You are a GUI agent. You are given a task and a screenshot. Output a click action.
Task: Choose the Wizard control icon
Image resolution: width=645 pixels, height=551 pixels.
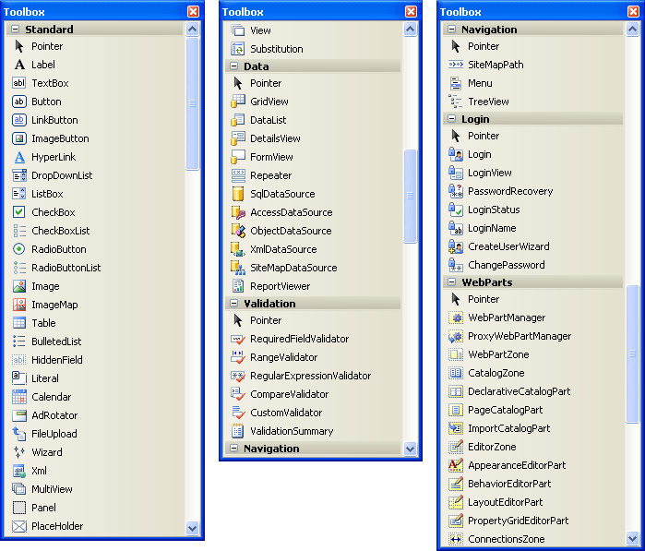pos(19,452)
